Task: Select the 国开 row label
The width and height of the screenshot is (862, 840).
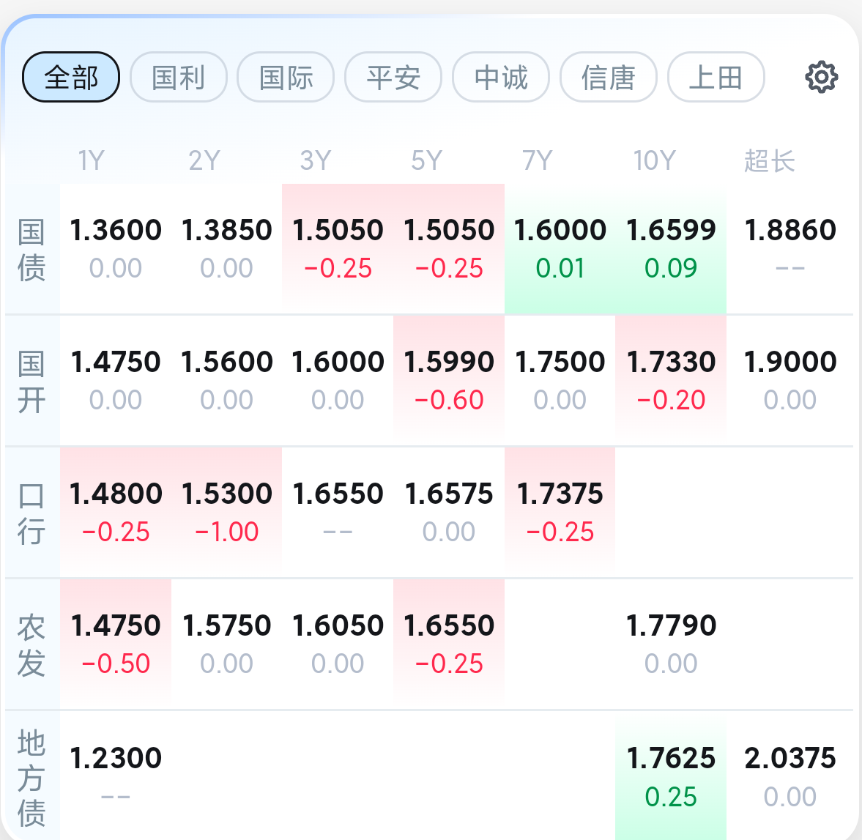Action: [31, 382]
